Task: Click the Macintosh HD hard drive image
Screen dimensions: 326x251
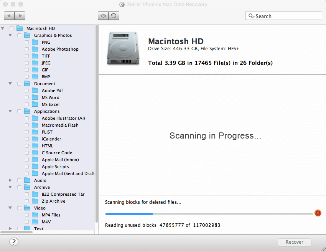Action: tap(123, 48)
